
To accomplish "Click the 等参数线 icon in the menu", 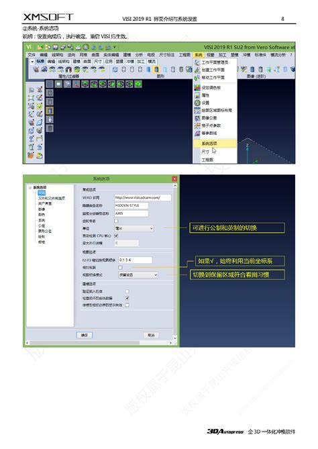I will [197, 133].
